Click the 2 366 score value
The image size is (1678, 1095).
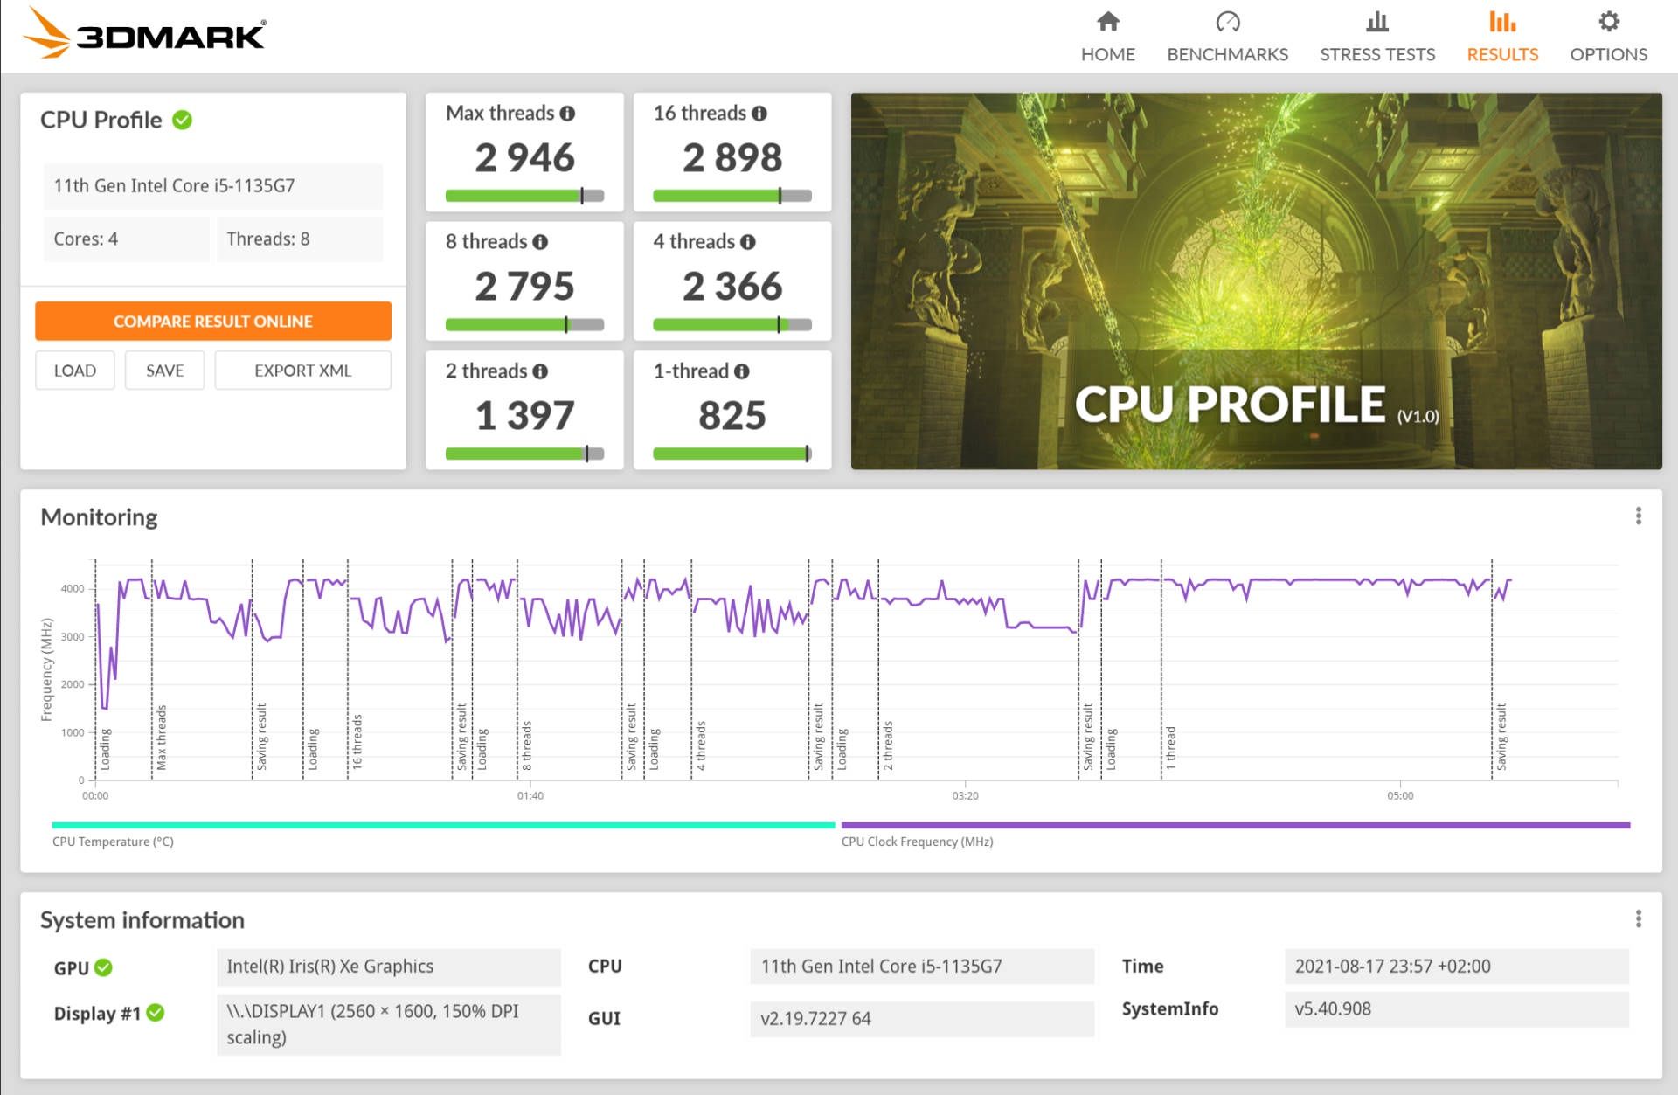(732, 287)
